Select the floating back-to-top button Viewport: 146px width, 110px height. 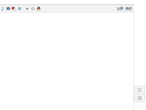140,90
